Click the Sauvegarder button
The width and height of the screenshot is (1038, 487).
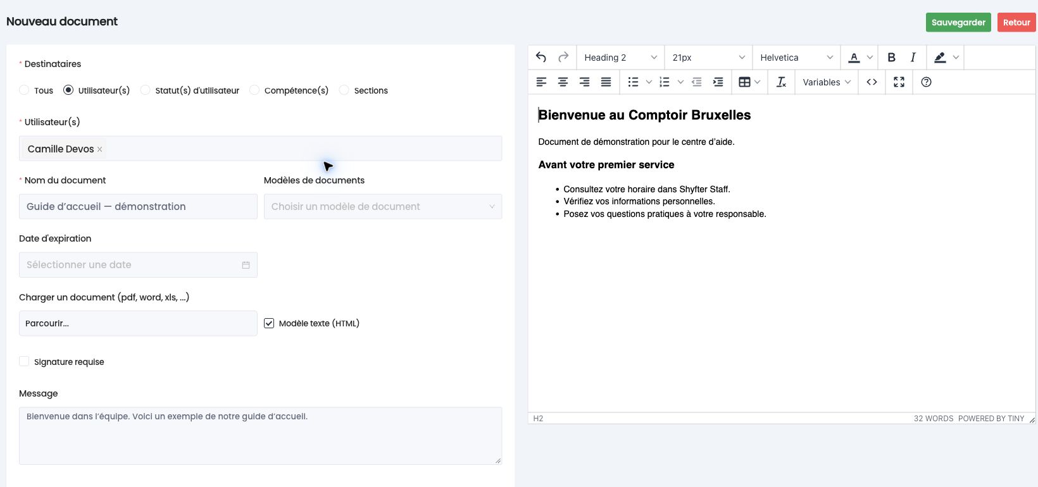[x=958, y=22]
